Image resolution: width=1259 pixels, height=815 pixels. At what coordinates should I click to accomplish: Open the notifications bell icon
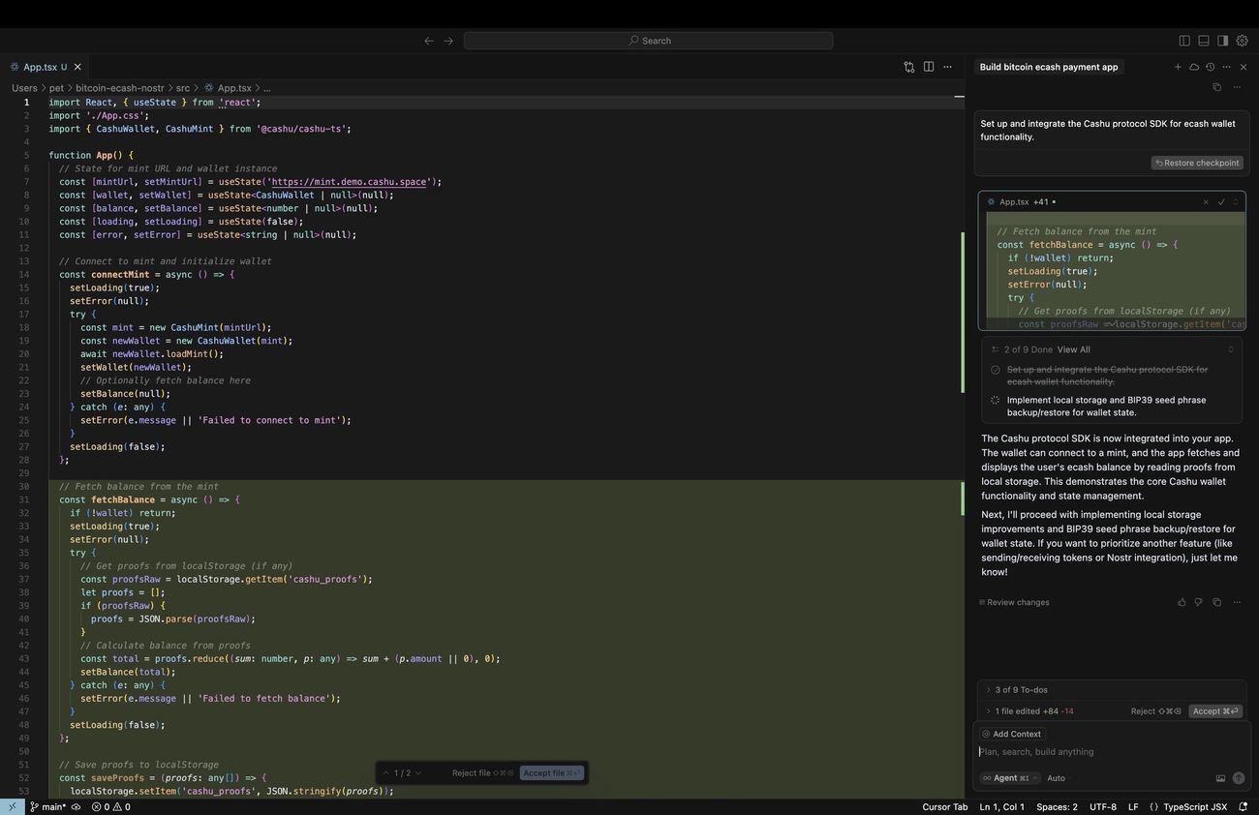(1244, 807)
